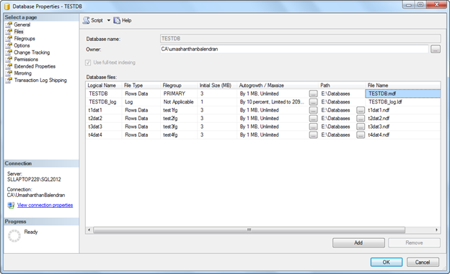This screenshot has height=274, width=450.
Task: Open autogrowth settings for t3dat3 row
Action: click(314, 127)
